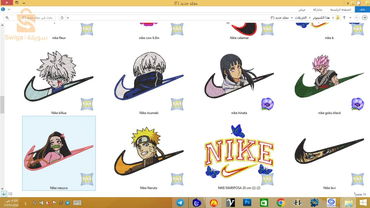Switch to details list view icon in the status bar
The width and height of the screenshot is (370, 208).
coord(10,194)
